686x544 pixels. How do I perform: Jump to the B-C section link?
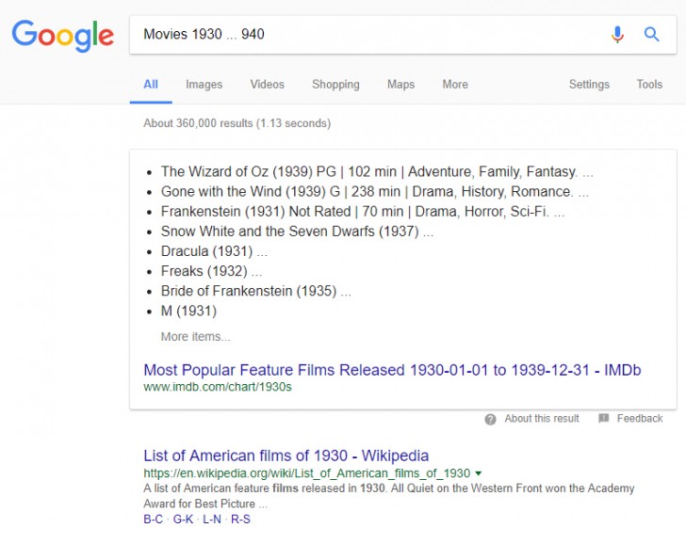153,519
